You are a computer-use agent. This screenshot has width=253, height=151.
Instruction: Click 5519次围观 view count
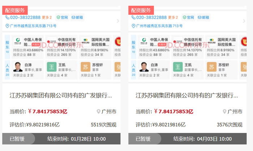click(x=104, y=125)
